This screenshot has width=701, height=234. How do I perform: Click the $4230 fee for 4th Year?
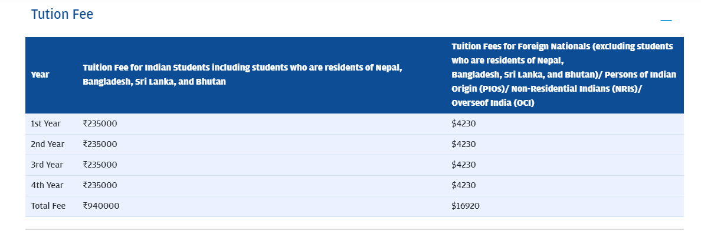(464, 185)
